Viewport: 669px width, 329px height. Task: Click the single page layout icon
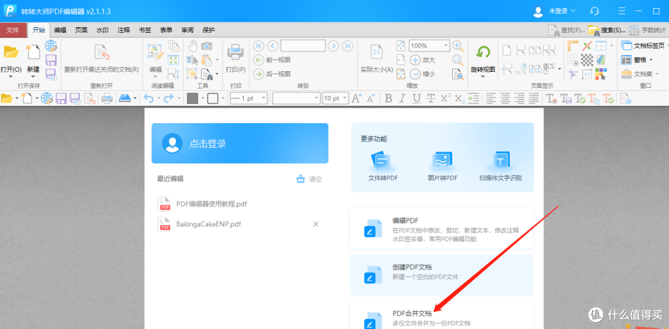[x=507, y=50]
